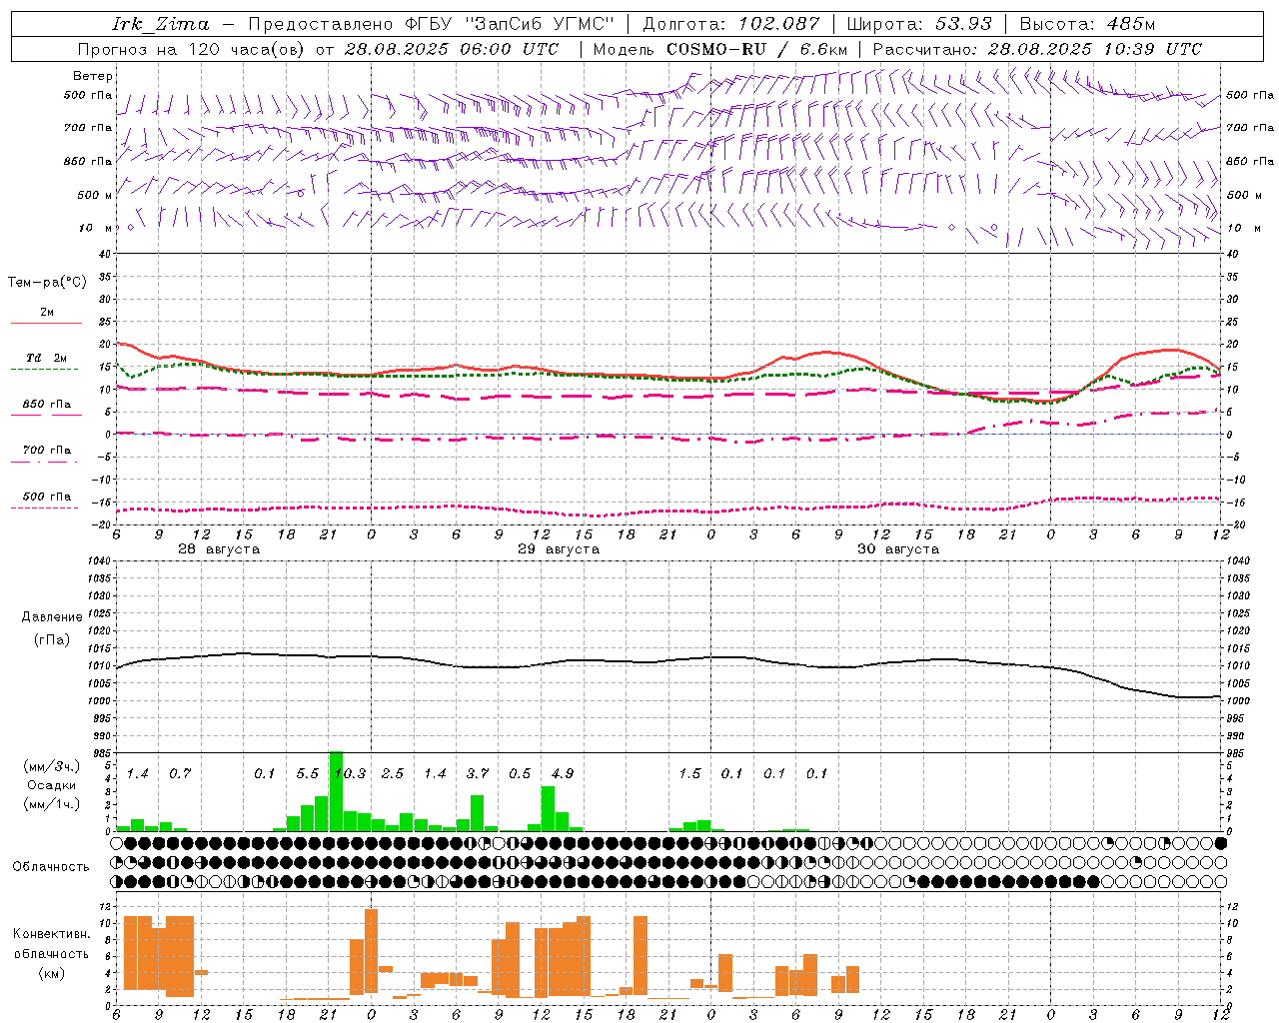Image resolution: width=1279 pixels, height=1023 pixels.
Task: Click the 500 м wind level label on left axis
Action: tap(95, 195)
